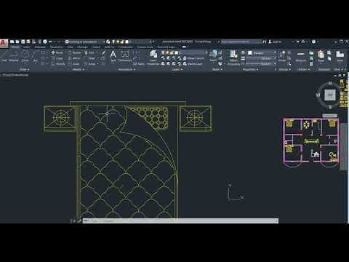Click inside the command line input
Screen dimensions: 349x262
pyautogui.click(x=180, y=221)
